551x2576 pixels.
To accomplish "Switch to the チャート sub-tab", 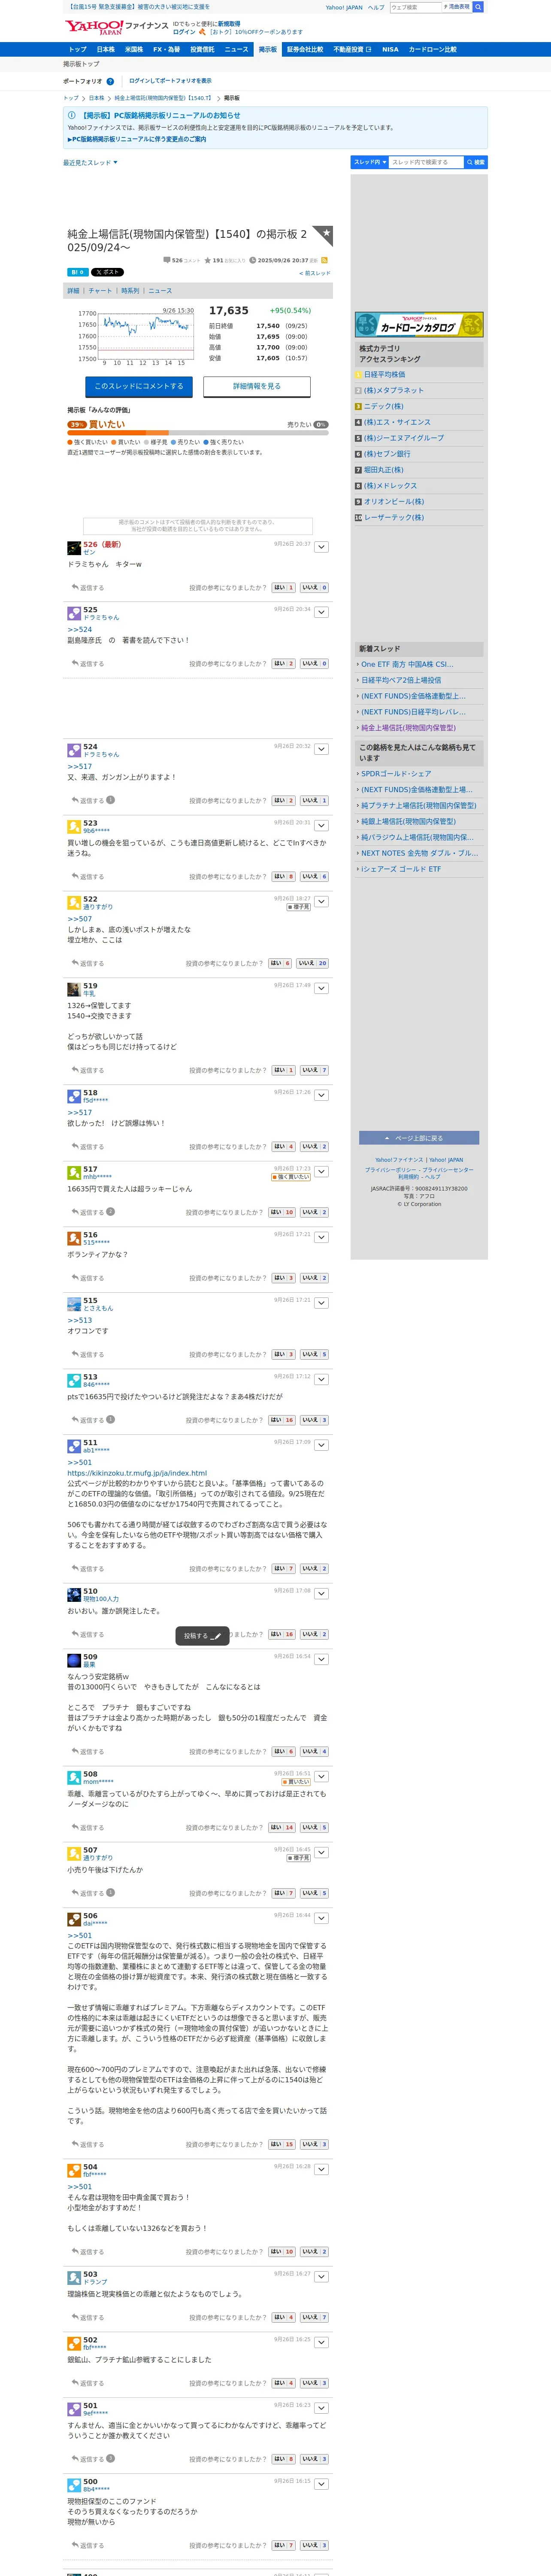I will 100,291.
